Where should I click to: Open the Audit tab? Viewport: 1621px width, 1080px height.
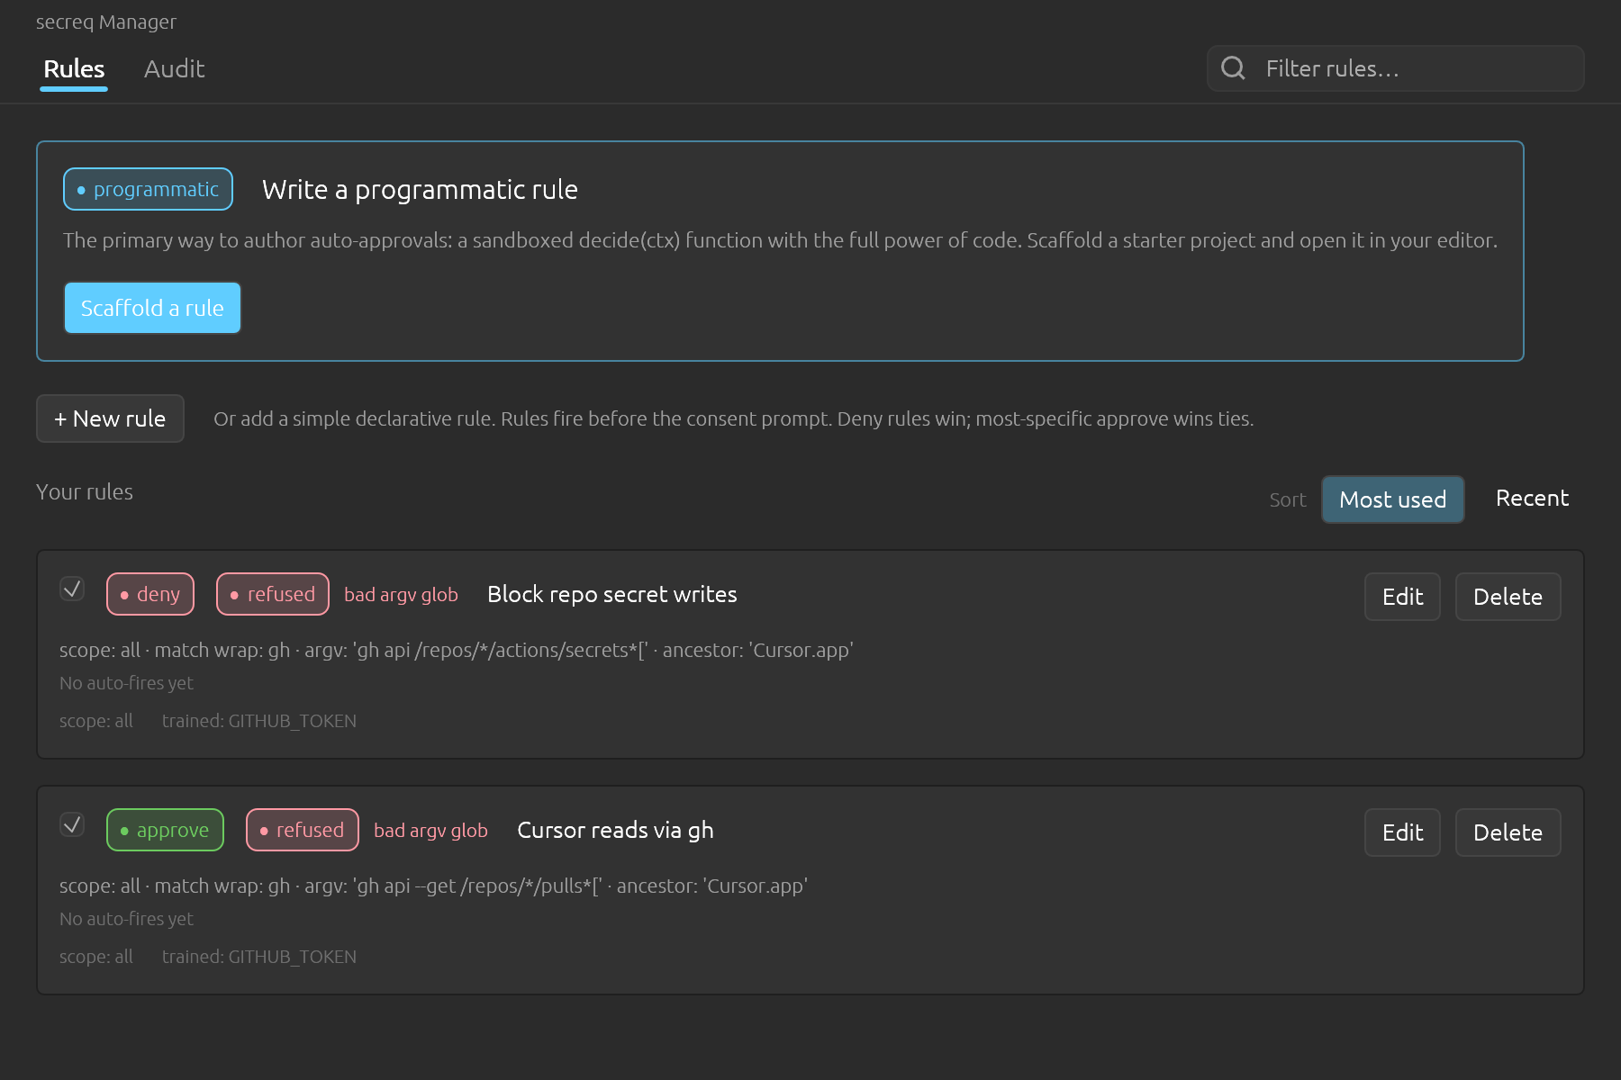pos(174,69)
